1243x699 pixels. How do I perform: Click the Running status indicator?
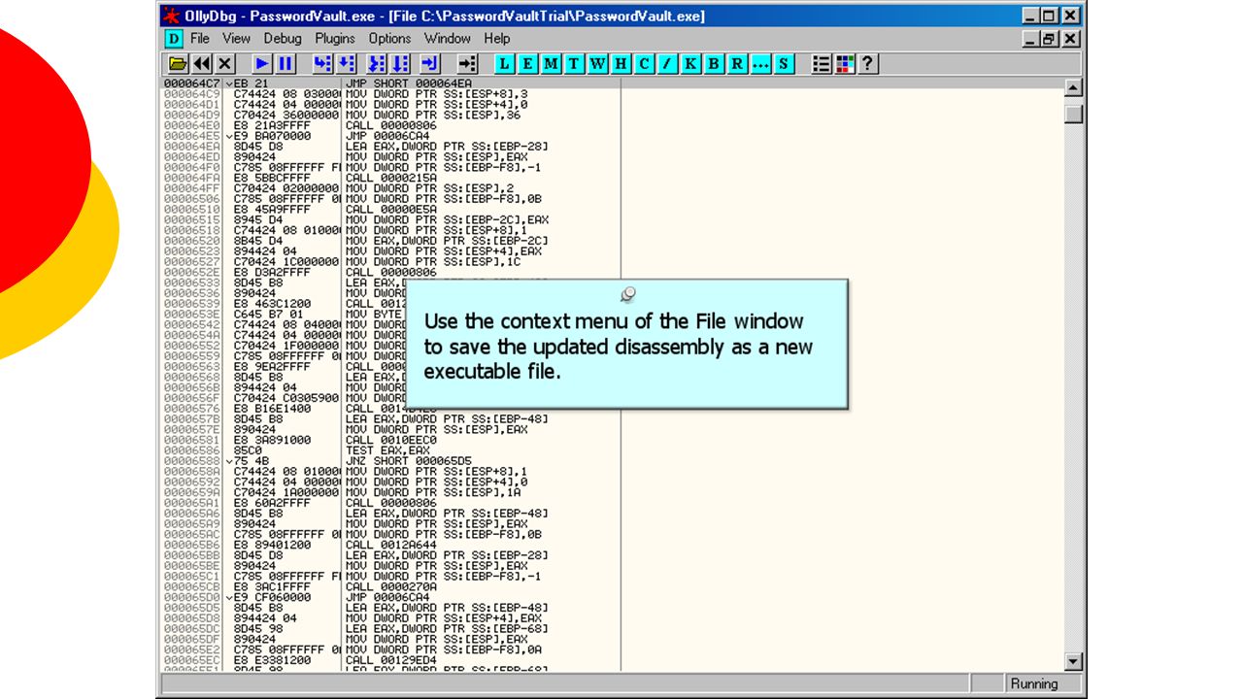click(1034, 683)
